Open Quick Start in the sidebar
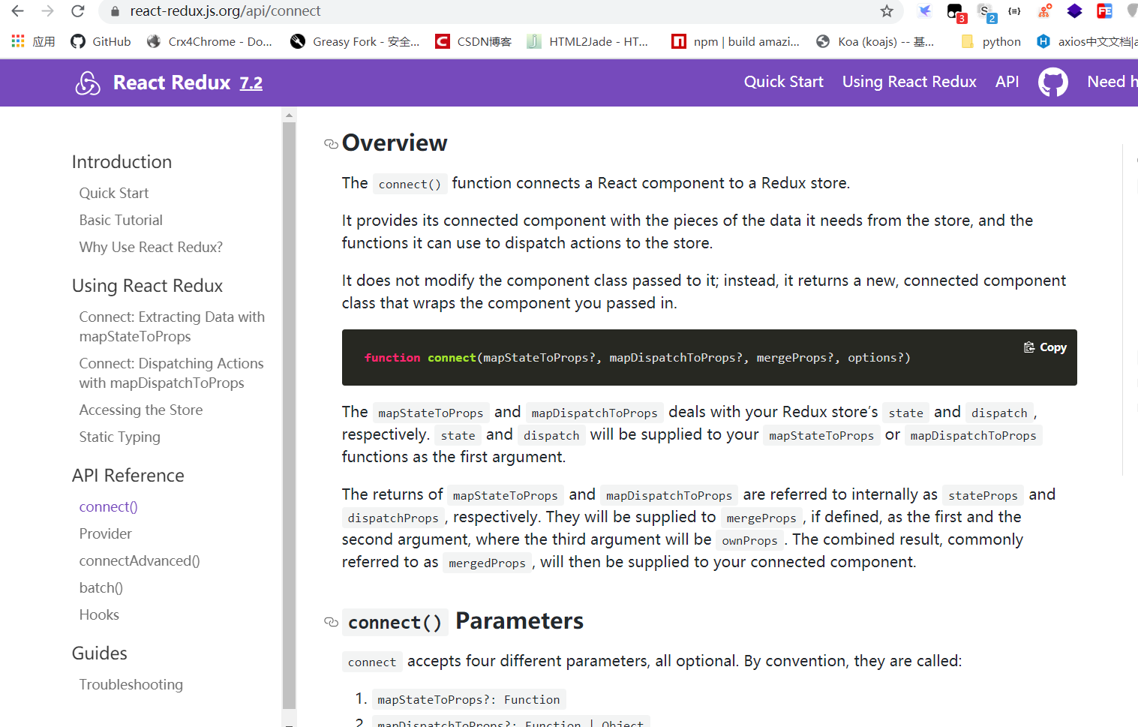Viewport: 1138px width, 727px height. click(x=114, y=193)
